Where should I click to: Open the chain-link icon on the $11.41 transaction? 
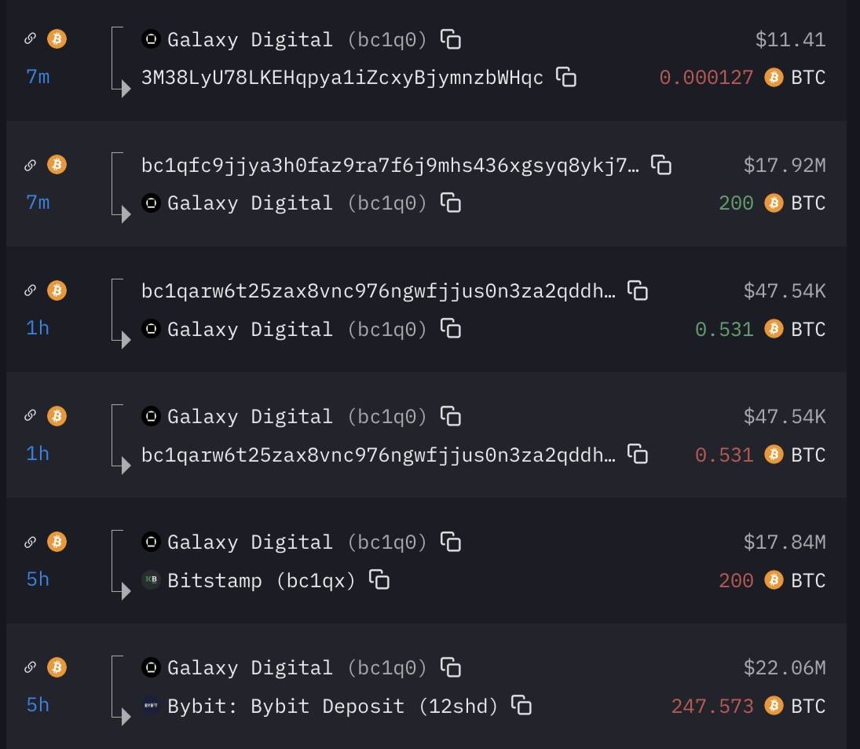pyautogui.click(x=31, y=38)
